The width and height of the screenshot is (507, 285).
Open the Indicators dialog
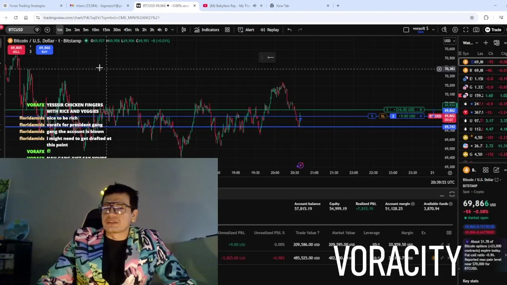pos(206,30)
